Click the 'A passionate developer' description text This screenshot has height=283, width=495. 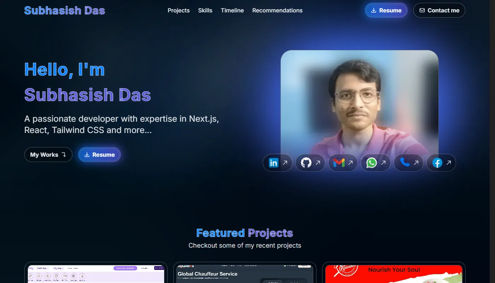[x=122, y=124]
